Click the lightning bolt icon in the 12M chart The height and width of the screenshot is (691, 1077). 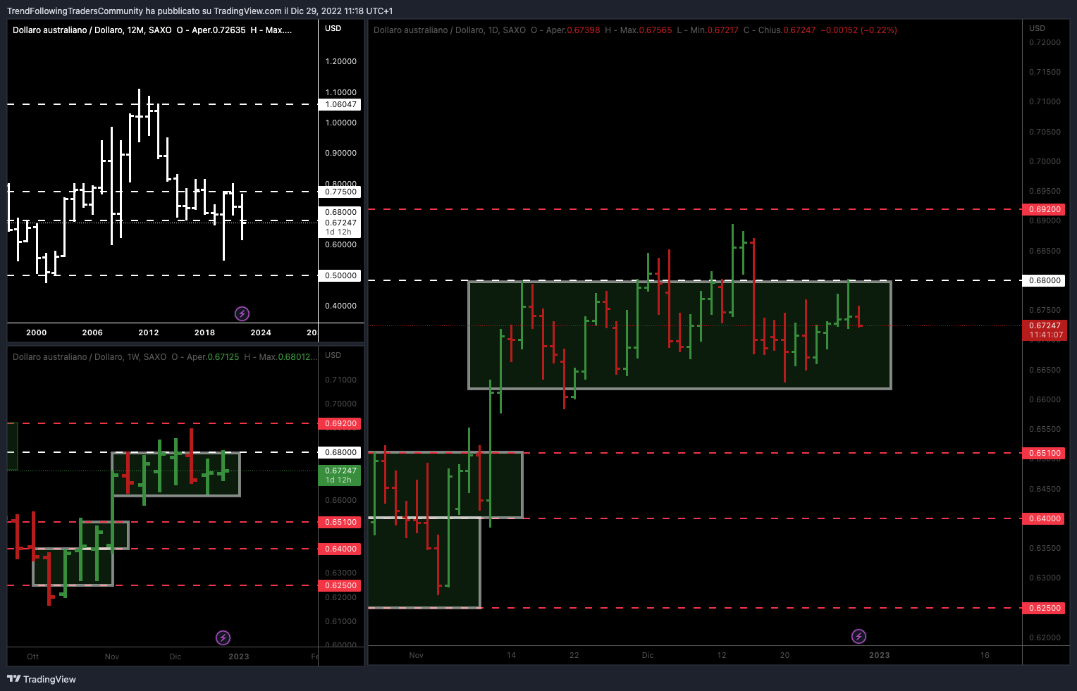pyautogui.click(x=242, y=313)
